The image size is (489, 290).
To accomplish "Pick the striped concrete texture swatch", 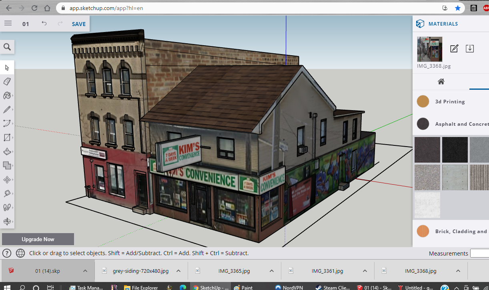I will pyautogui.click(x=479, y=177).
